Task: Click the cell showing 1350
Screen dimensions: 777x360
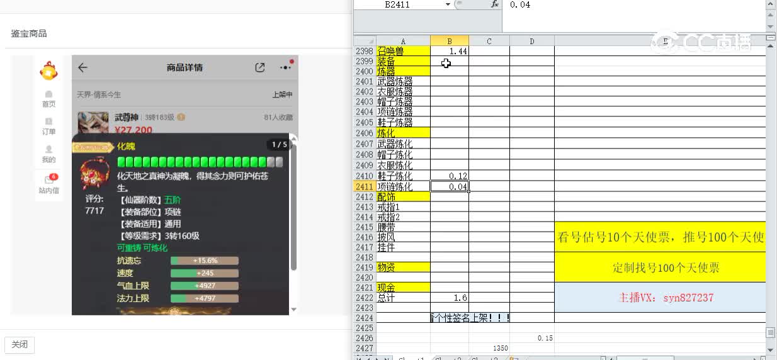Action: [489, 348]
